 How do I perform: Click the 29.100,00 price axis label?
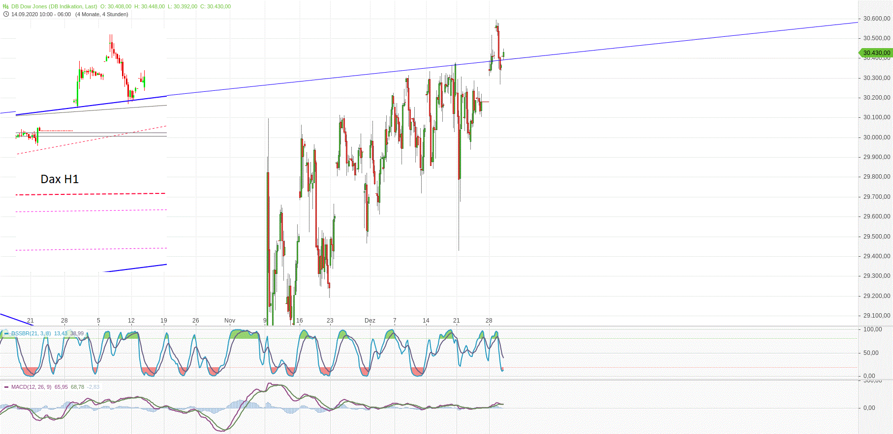coord(877,316)
